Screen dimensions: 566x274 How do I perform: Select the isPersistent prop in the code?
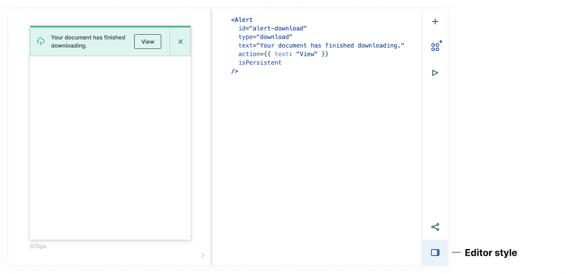(260, 63)
